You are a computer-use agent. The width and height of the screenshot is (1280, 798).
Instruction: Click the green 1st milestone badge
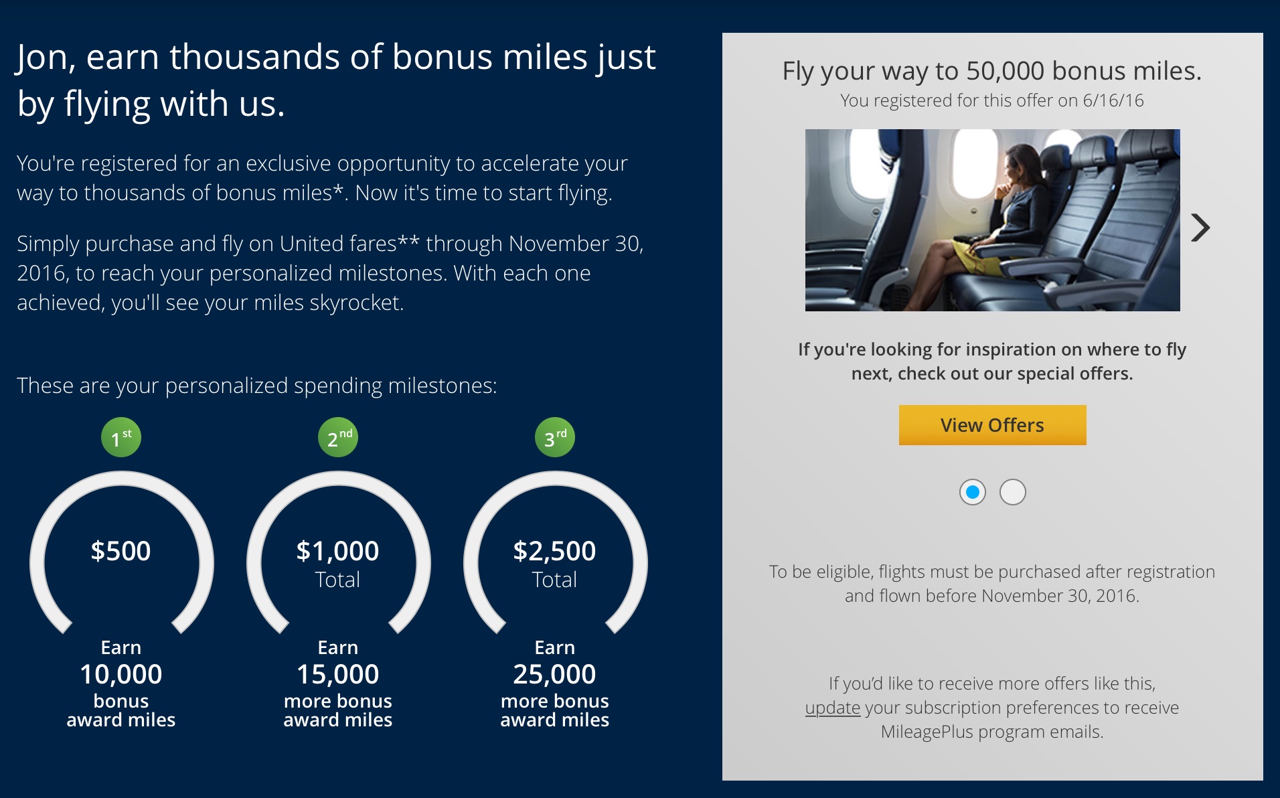pyautogui.click(x=121, y=438)
